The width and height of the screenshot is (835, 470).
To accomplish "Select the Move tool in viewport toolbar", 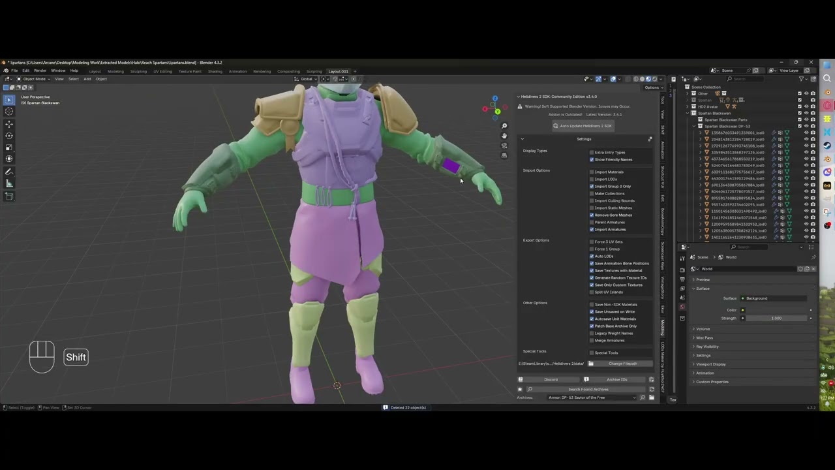I will [9, 124].
